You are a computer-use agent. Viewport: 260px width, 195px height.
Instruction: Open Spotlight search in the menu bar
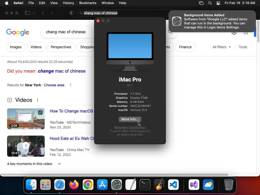click(210, 3)
